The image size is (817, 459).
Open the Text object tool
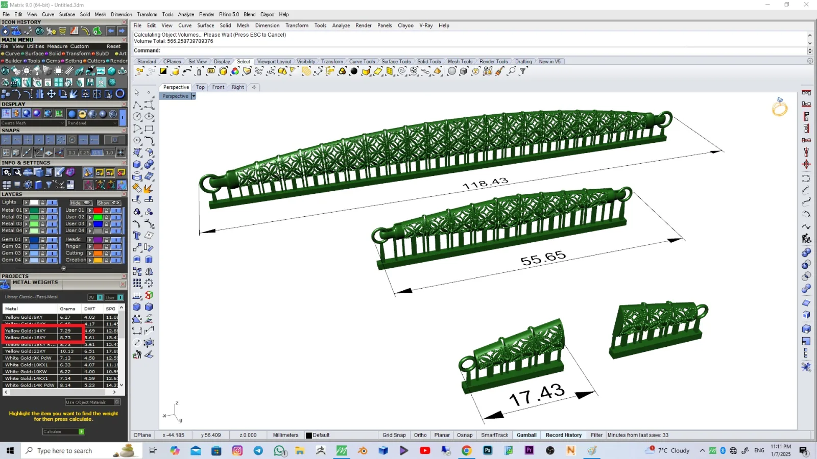click(x=137, y=236)
